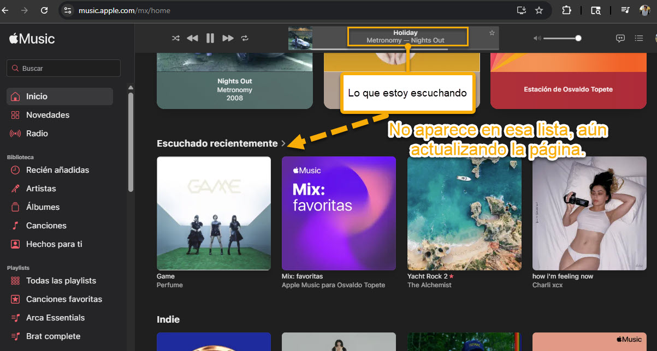The height and width of the screenshot is (351, 657).
Task: Click The Alchemist artist link
Action: pos(429,285)
